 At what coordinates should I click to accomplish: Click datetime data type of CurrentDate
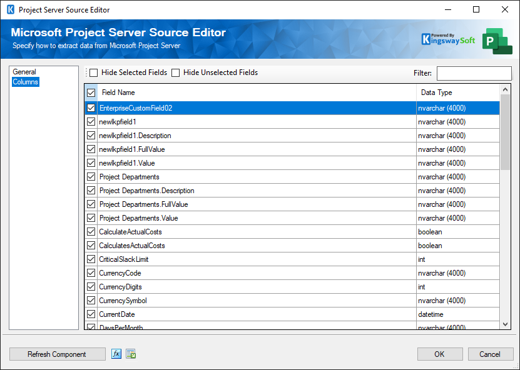458,314
